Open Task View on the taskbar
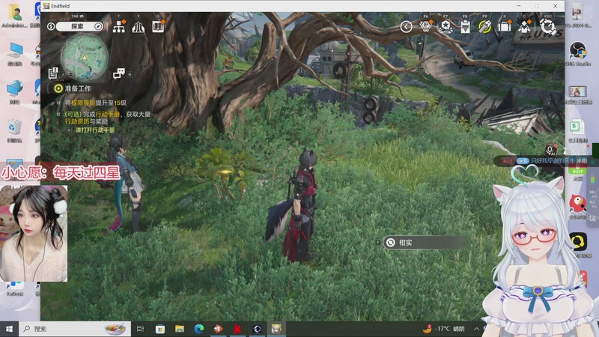The image size is (599, 337). pyautogui.click(x=140, y=329)
